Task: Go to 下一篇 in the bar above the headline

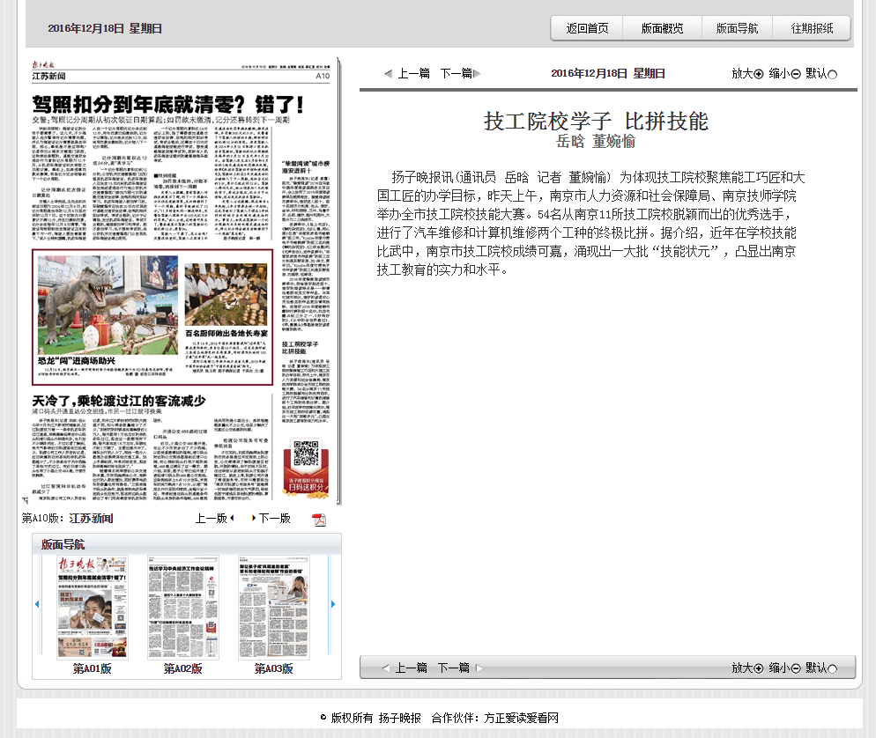Action: pyautogui.click(x=456, y=74)
